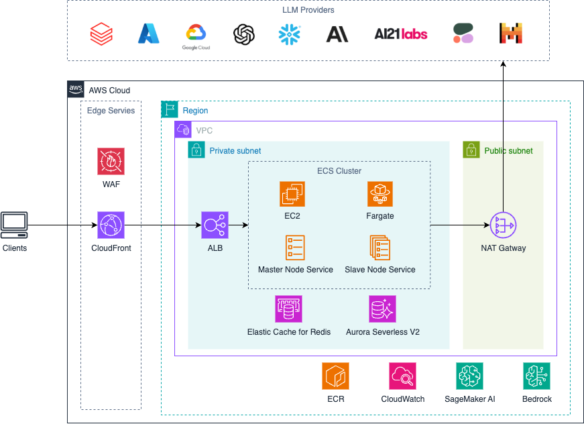The image size is (584, 424).
Task: Click the Snowflake logo in LLM Providers
Action: 290,34
